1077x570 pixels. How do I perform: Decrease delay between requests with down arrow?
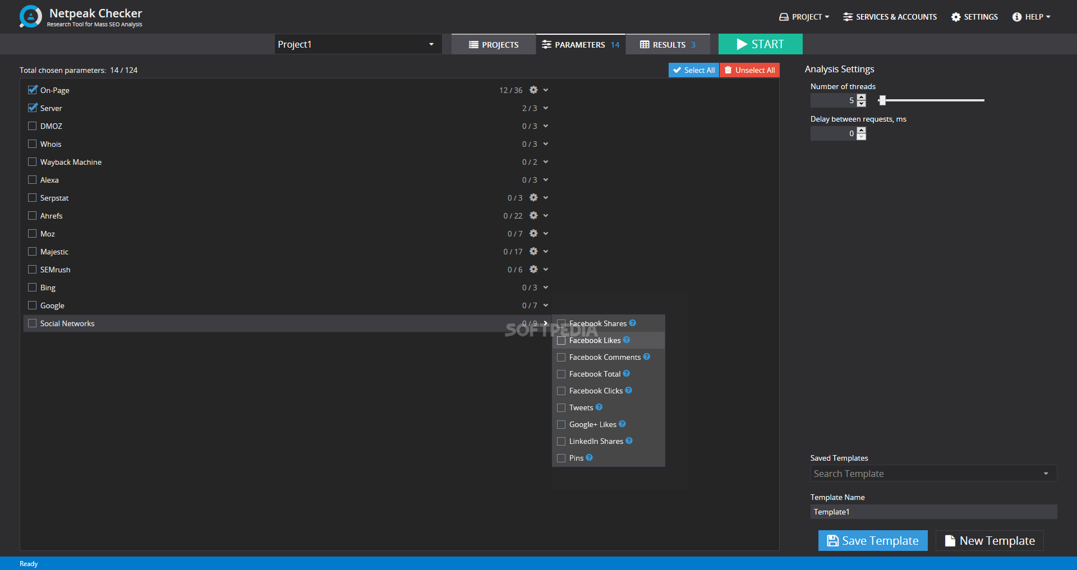(862, 137)
